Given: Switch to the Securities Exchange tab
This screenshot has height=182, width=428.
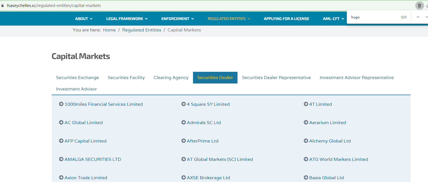Looking at the screenshot, I should coord(77,78).
